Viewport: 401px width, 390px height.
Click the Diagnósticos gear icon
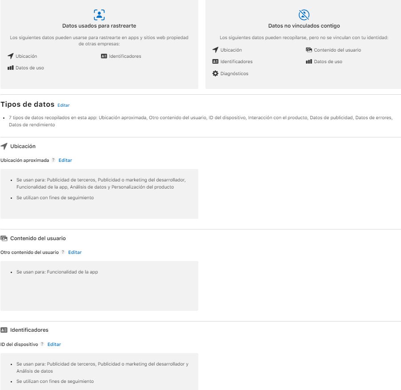[x=215, y=74]
